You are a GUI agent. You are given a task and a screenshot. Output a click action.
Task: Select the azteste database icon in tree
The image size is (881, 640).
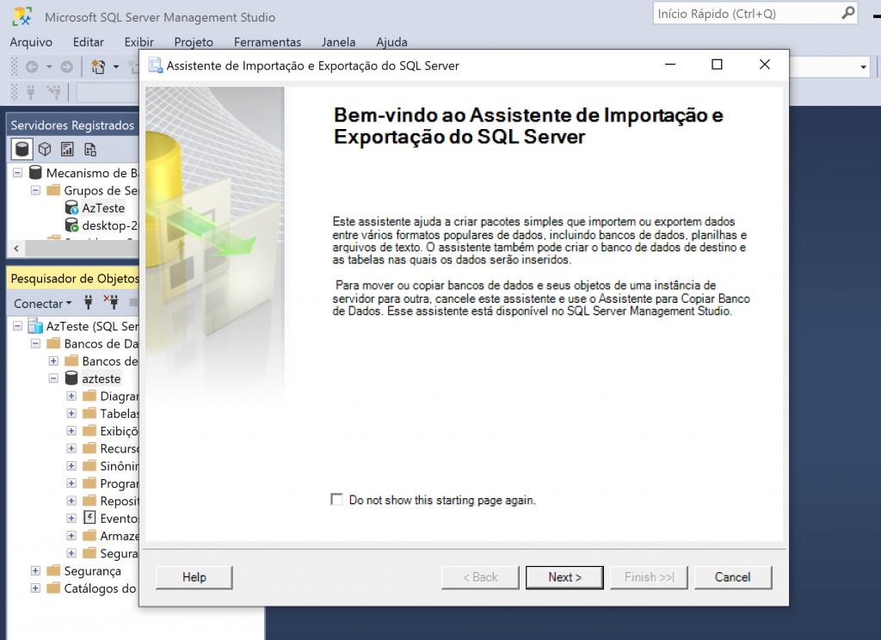click(72, 378)
